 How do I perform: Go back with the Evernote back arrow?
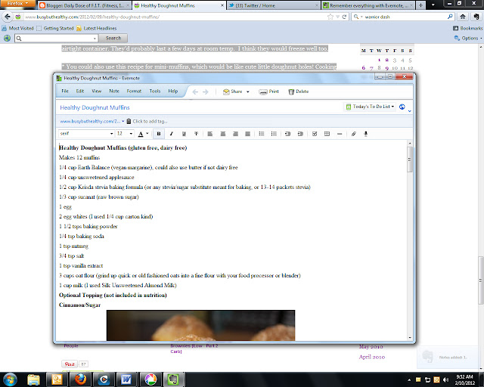(x=195, y=91)
